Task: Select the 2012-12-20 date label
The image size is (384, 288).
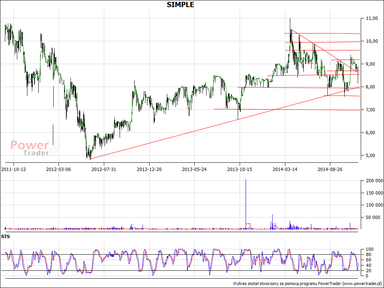Action: 149,169
